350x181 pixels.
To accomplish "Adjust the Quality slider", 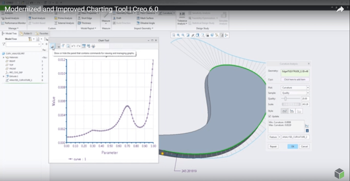I will click(285, 98).
